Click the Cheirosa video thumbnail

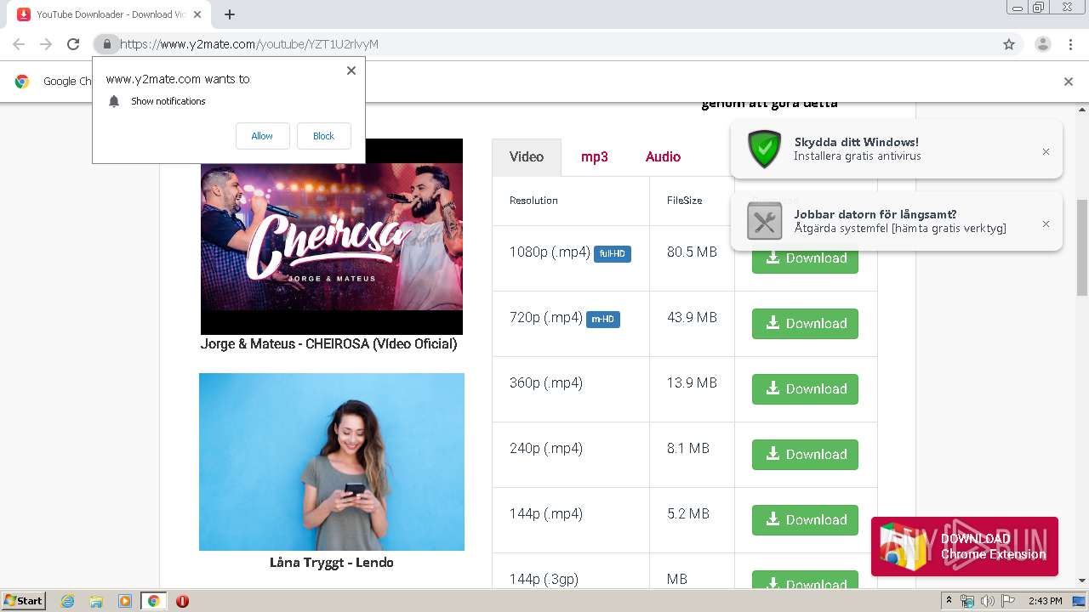pyautogui.click(x=332, y=236)
